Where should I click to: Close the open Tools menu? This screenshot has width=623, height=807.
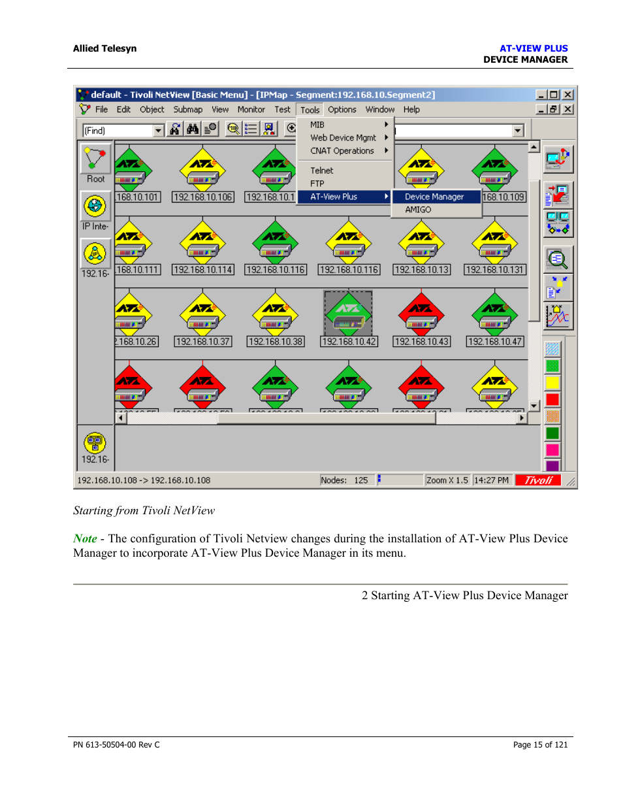coord(310,110)
